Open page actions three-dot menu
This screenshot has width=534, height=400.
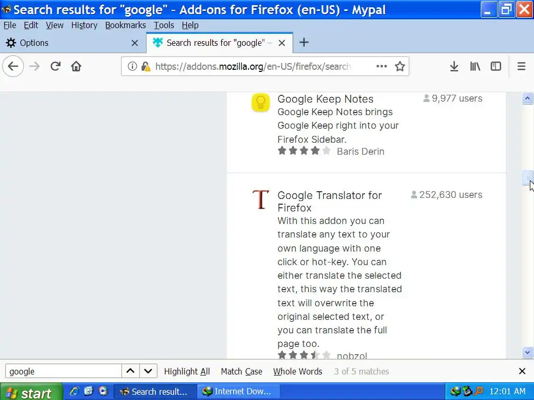point(381,66)
